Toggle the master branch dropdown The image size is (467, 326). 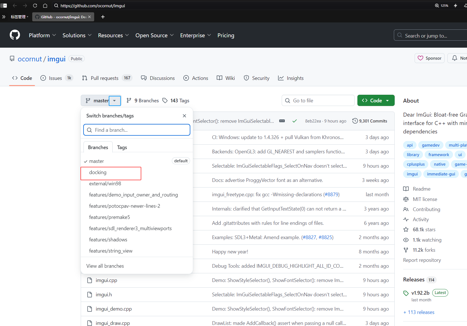[x=101, y=100]
